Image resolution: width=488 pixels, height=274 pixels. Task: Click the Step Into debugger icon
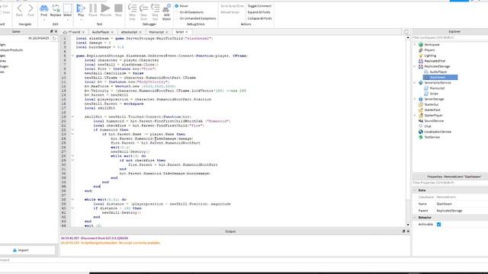tap(132, 8)
